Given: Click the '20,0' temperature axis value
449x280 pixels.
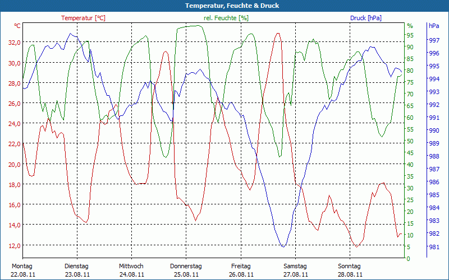Looking at the screenshot, I should [x=15, y=164].
